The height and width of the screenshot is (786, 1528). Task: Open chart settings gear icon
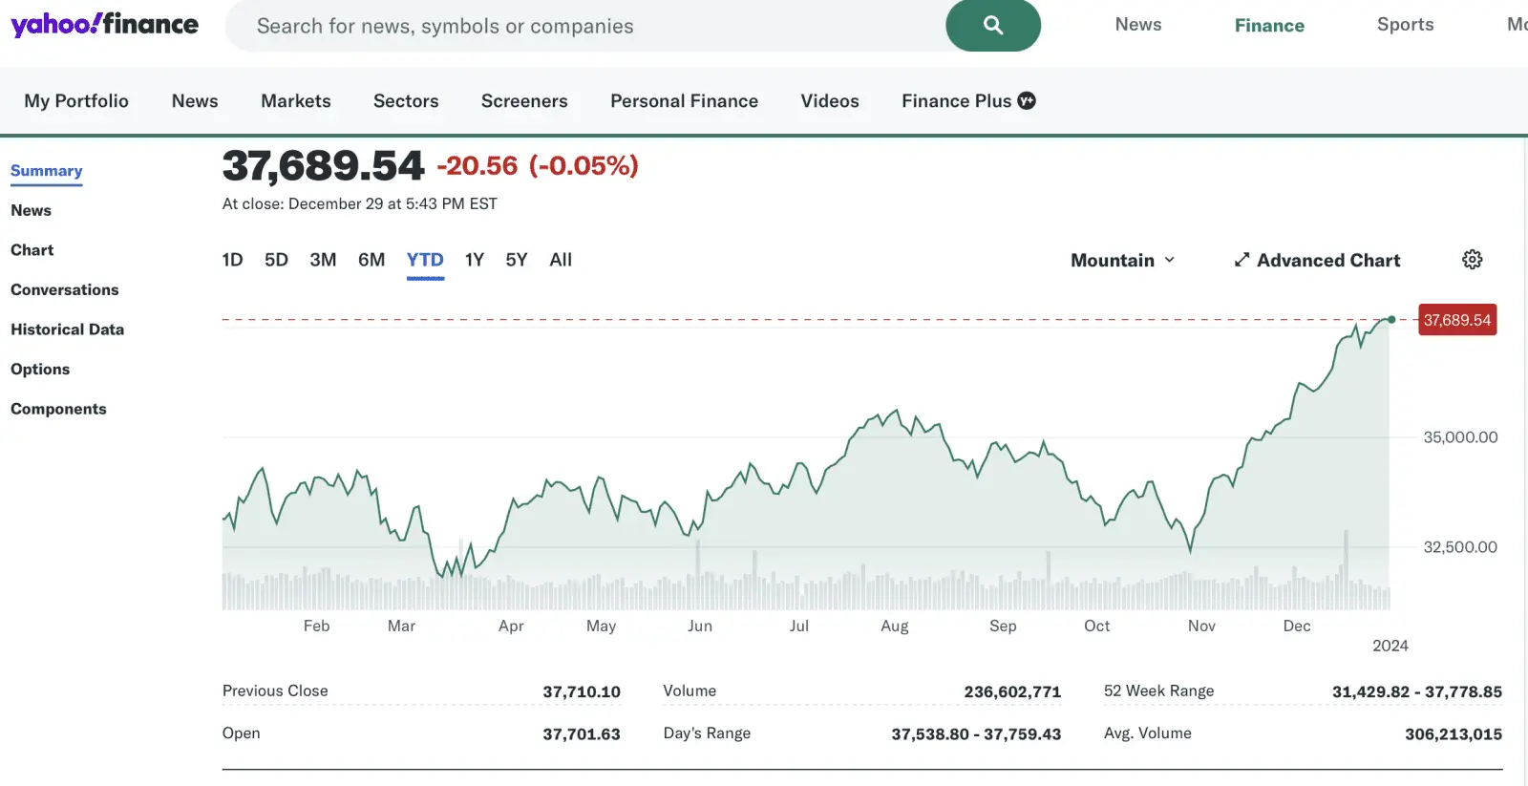click(x=1472, y=260)
